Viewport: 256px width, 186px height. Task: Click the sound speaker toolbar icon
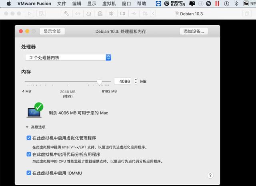coord(111,14)
